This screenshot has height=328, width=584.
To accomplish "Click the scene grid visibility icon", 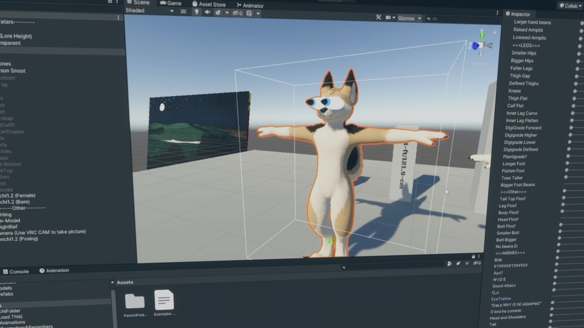I will [249, 13].
